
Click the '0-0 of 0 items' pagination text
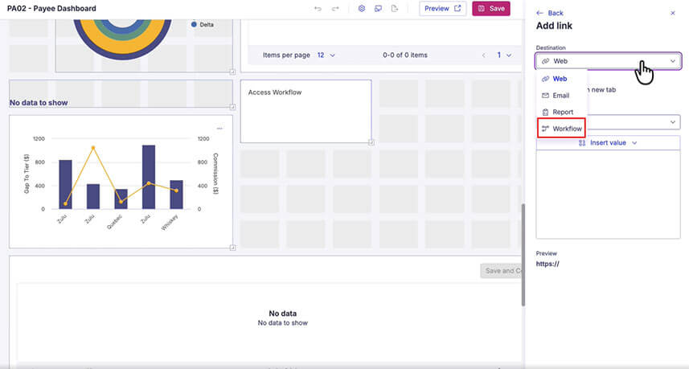(405, 55)
